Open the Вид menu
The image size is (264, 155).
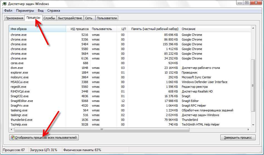[x=41, y=11]
